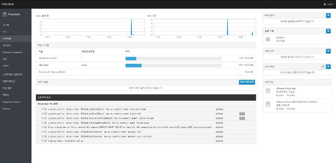
Task: Click the prolinux volume group stack icon
Action: point(268,39)
